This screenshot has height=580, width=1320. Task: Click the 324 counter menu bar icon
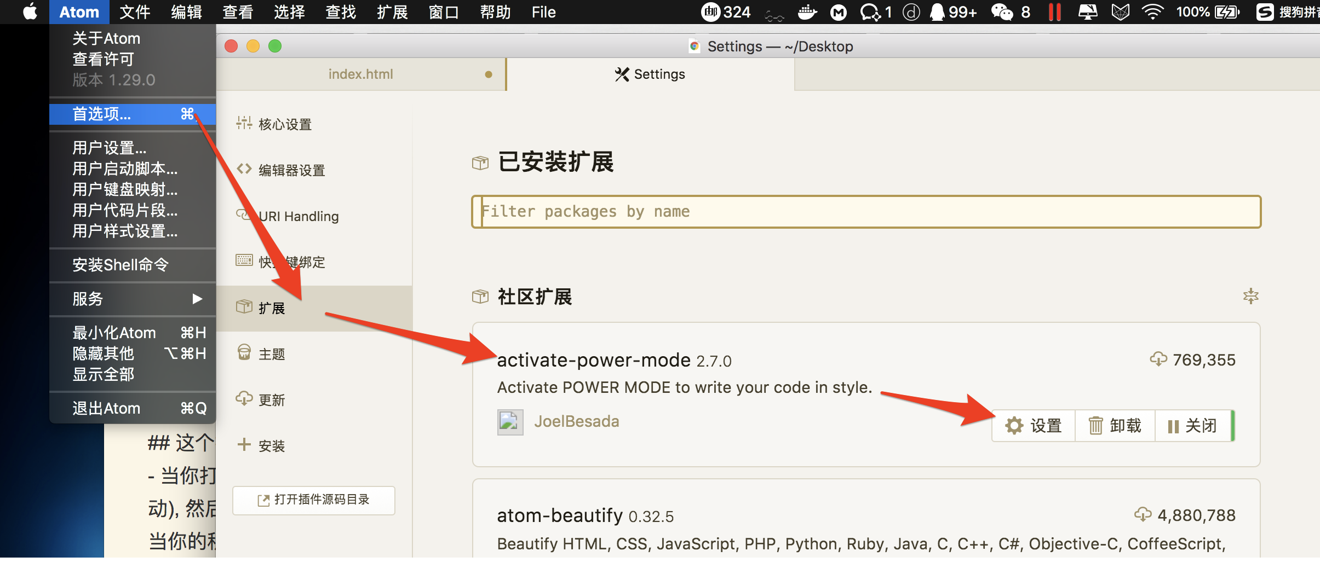click(x=726, y=11)
